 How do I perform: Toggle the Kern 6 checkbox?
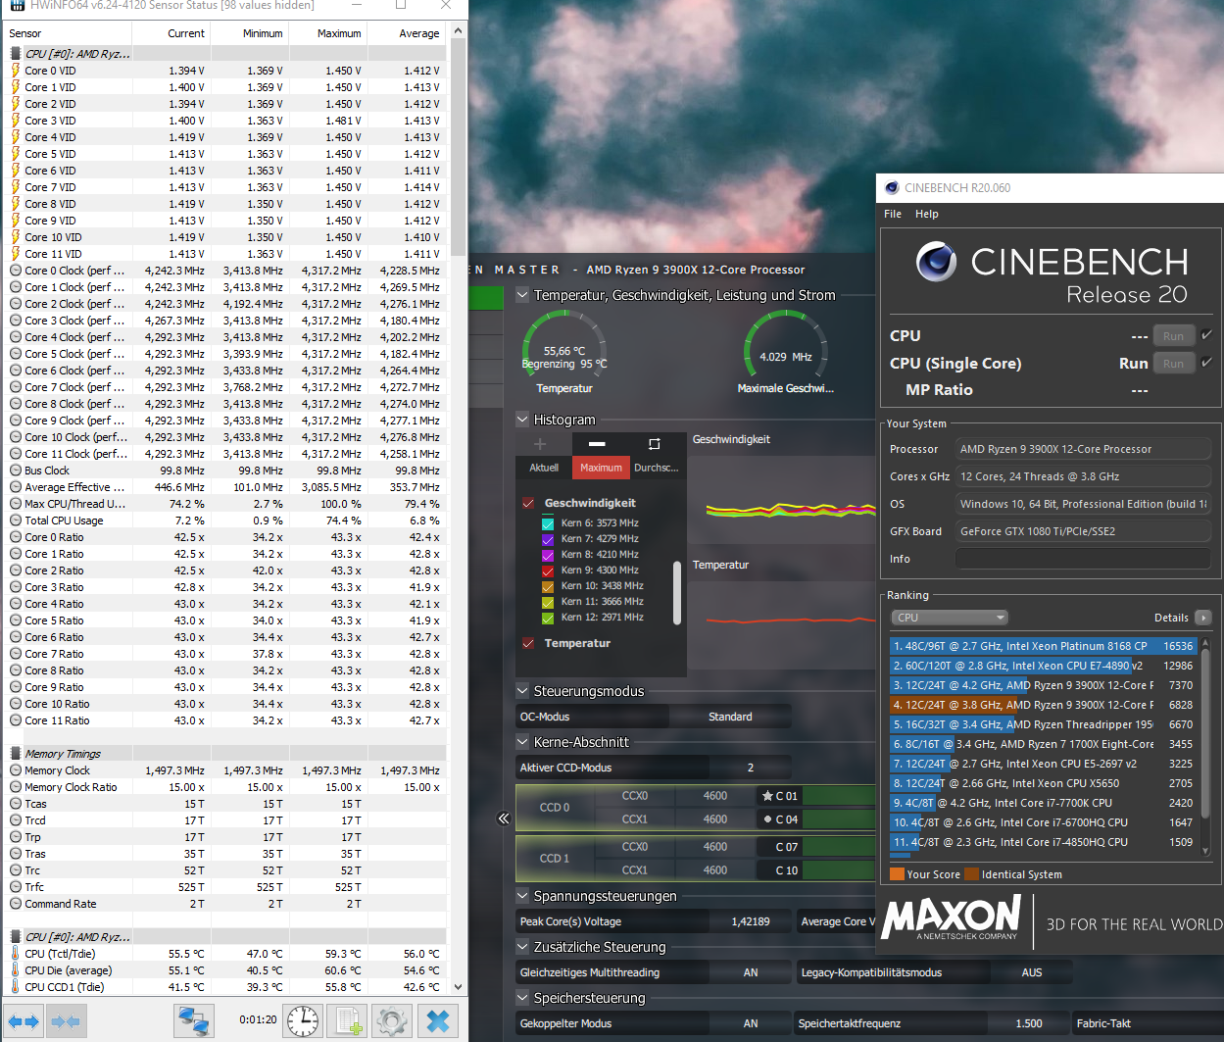548,523
